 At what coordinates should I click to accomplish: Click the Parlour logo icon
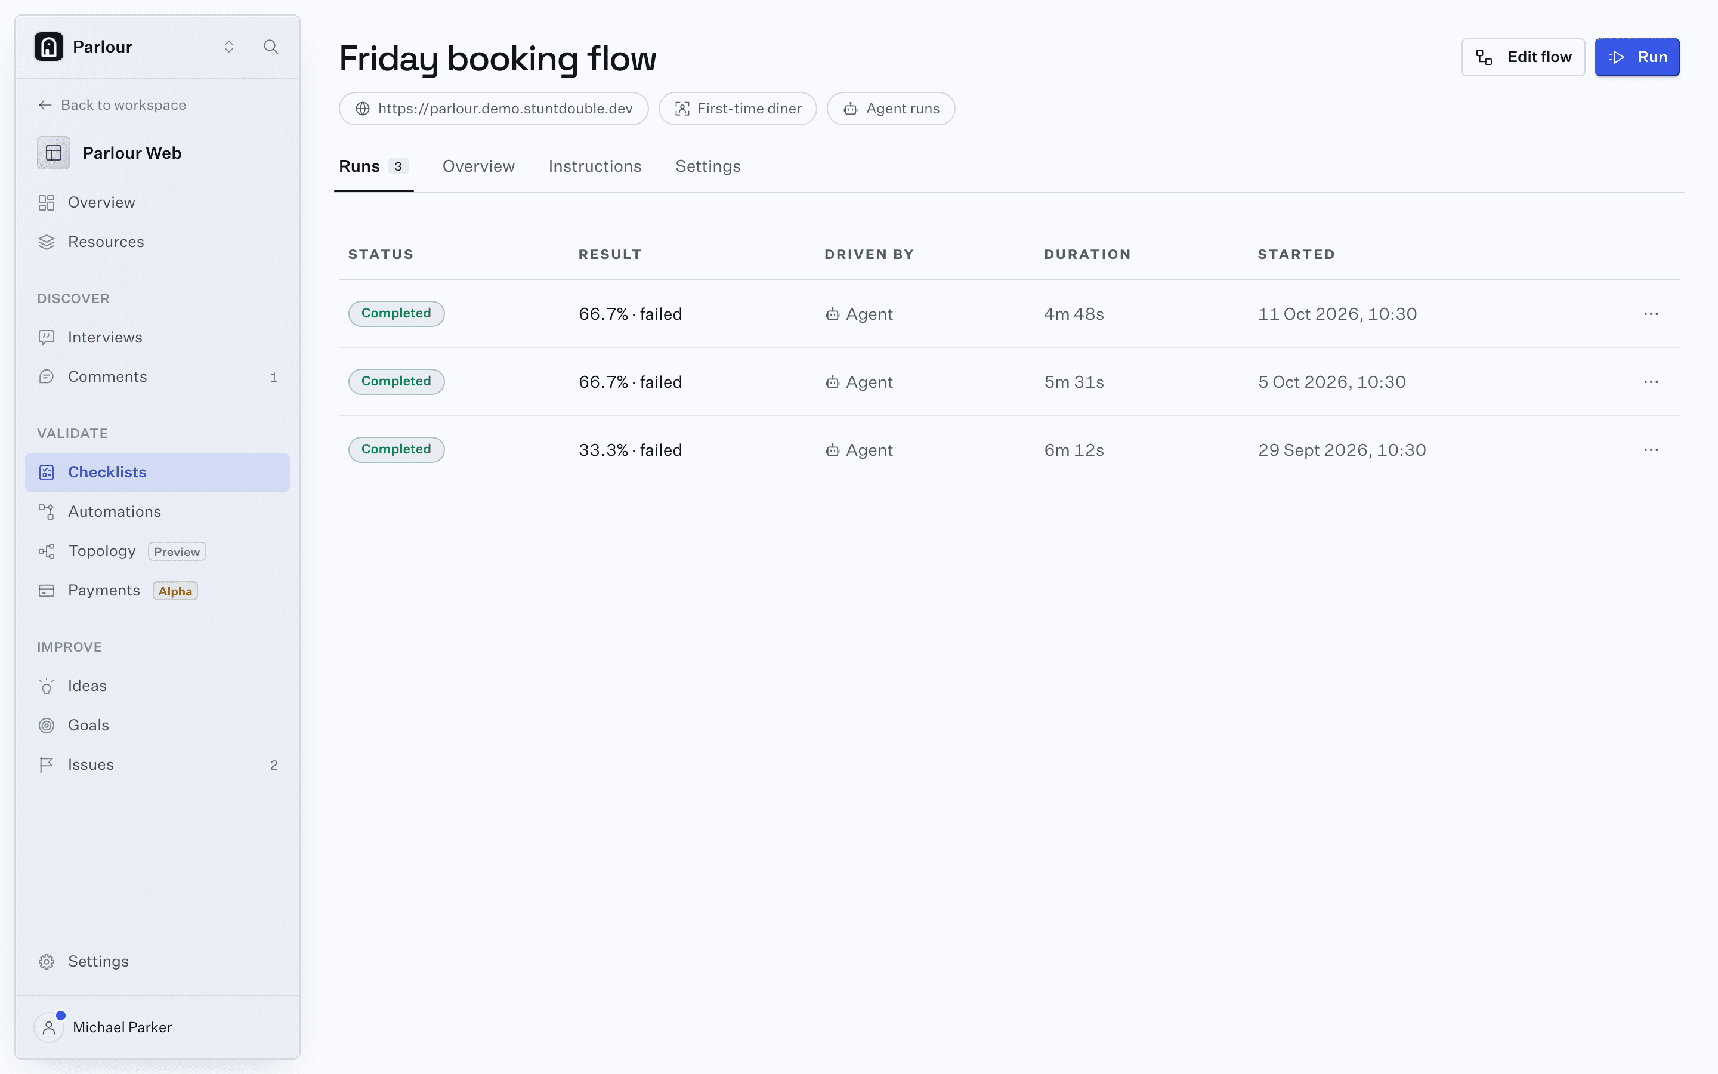49,47
